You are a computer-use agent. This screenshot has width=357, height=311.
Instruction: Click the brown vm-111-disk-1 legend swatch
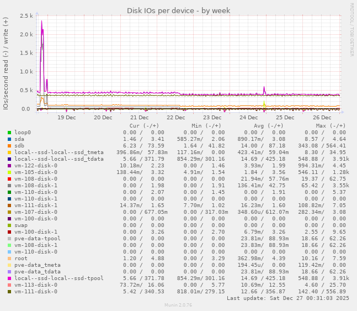pyautogui.click(x=9, y=205)
